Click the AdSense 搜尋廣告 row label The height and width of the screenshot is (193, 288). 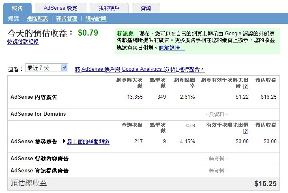pyautogui.click(x=34, y=142)
